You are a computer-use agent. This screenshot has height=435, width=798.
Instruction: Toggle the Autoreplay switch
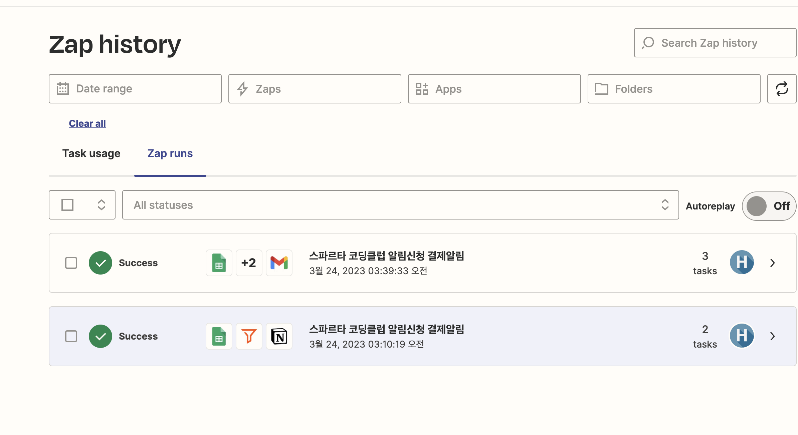pyautogui.click(x=769, y=206)
